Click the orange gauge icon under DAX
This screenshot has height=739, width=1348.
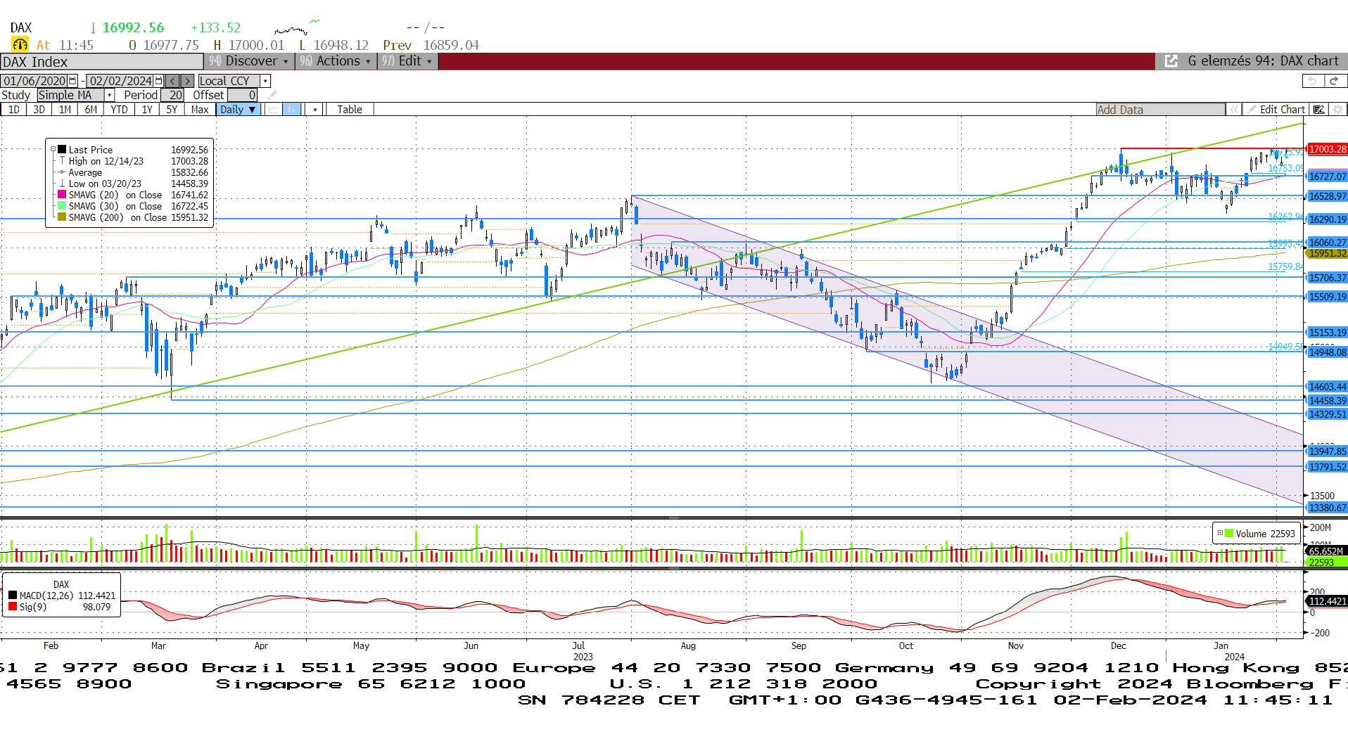coord(20,45)
